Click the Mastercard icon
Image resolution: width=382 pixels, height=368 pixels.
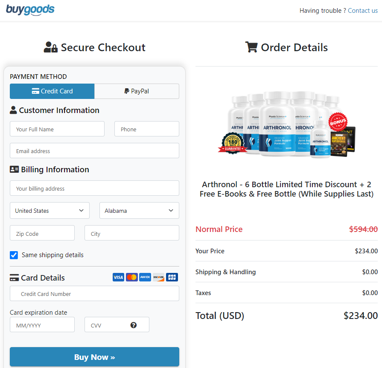[x=132, y=277]
